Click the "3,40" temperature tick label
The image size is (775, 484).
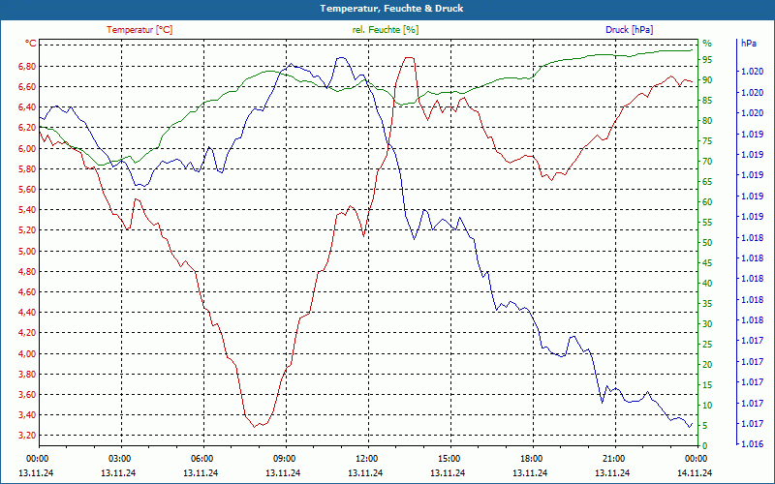point(28,415)
